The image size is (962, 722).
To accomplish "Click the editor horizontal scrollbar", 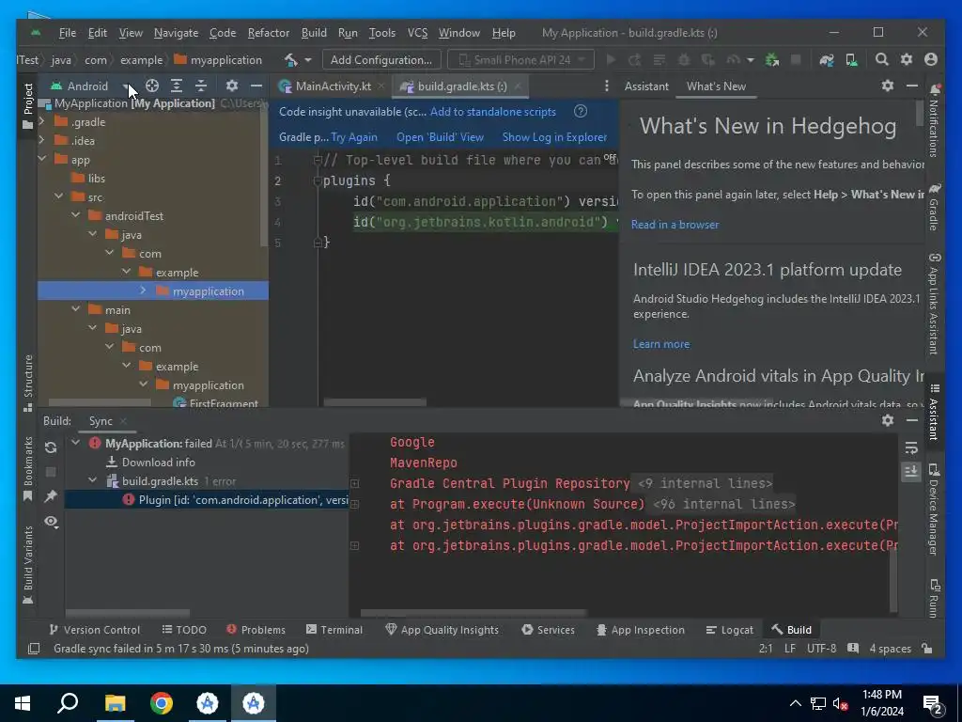I will coord(375,402).
